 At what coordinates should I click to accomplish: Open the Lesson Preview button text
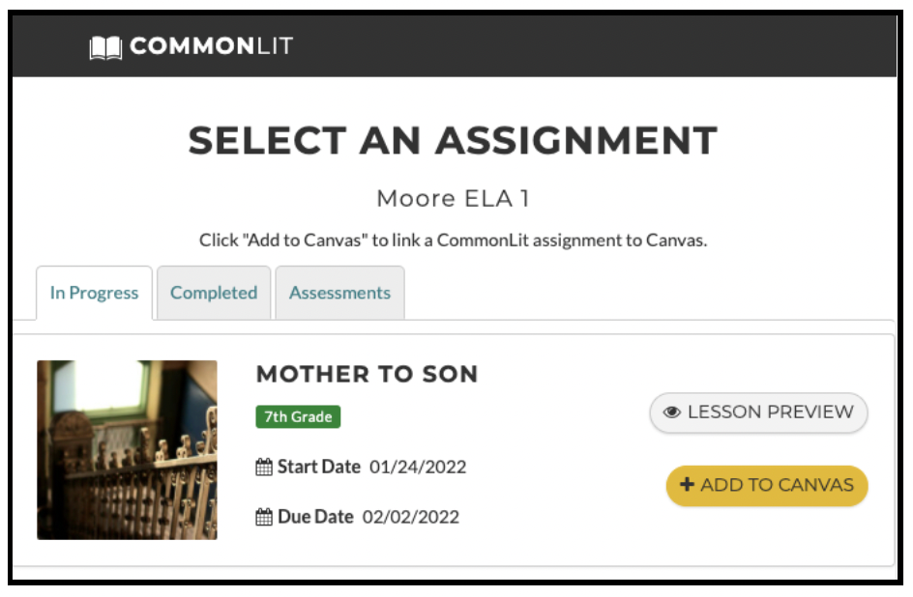(x=770, y=412)
